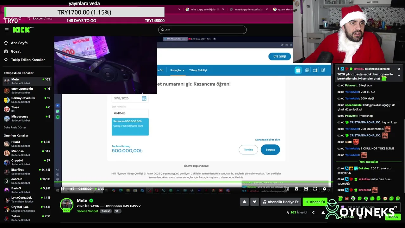Select calendar grid icon in lottery nav
Screen dimensions: 405x228
pyautogui.click(x=307, y=70)
